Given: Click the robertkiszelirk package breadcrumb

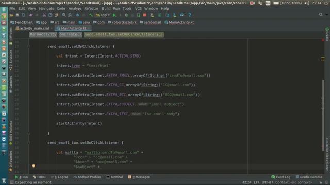Looking at the screenshot, I should [122, 22].
